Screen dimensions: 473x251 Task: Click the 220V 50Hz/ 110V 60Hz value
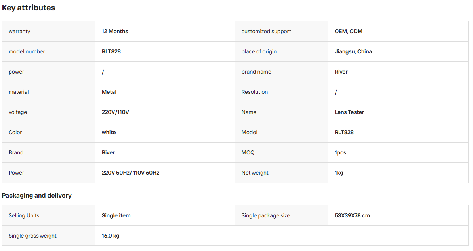point(130,173)
